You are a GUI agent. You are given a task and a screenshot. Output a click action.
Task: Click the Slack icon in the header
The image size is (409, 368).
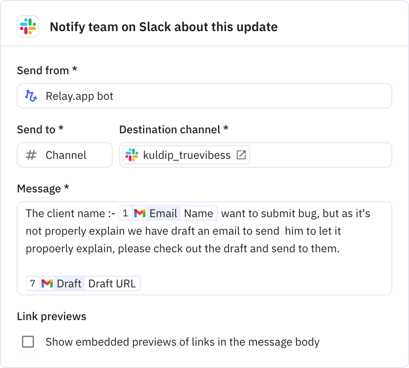28,27
